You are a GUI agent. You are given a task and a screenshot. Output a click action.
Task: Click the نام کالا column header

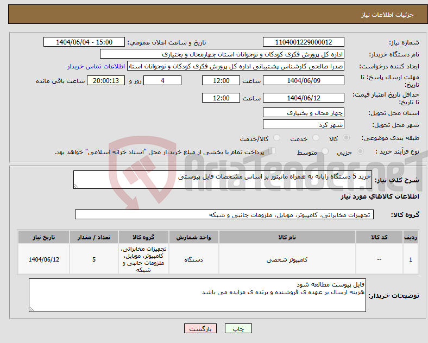287,237
